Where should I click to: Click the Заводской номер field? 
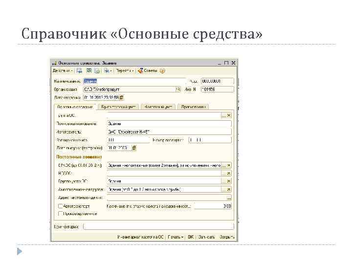[128, 140]
